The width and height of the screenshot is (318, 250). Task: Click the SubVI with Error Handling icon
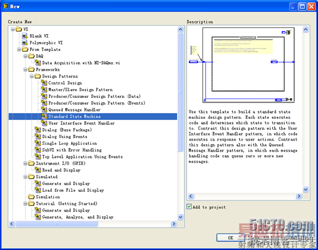pos(38,150)
